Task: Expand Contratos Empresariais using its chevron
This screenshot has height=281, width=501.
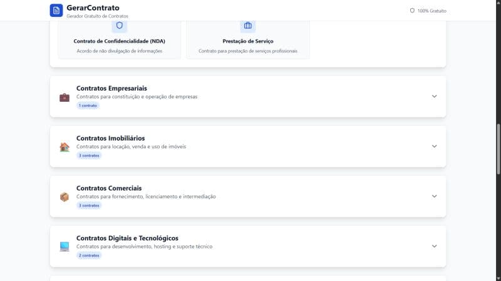Action: click(x=434, y=96)
